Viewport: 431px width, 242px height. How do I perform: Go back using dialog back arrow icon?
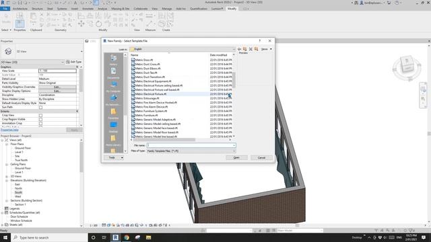(240, 49)
